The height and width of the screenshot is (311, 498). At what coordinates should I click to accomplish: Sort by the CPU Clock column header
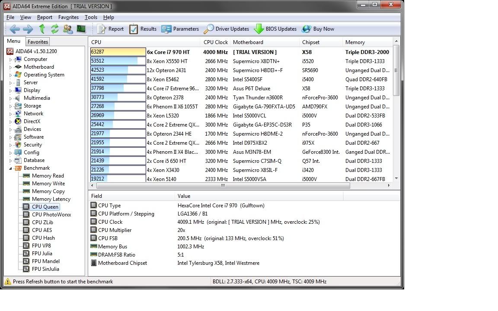tap(215, 42)
